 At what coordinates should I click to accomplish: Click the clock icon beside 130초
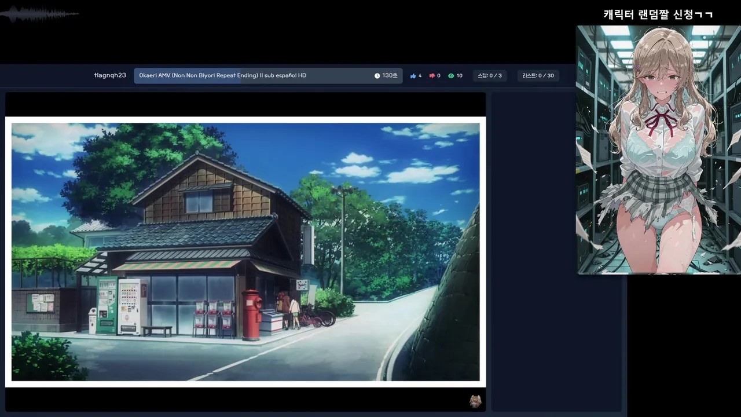pos(377,76)
